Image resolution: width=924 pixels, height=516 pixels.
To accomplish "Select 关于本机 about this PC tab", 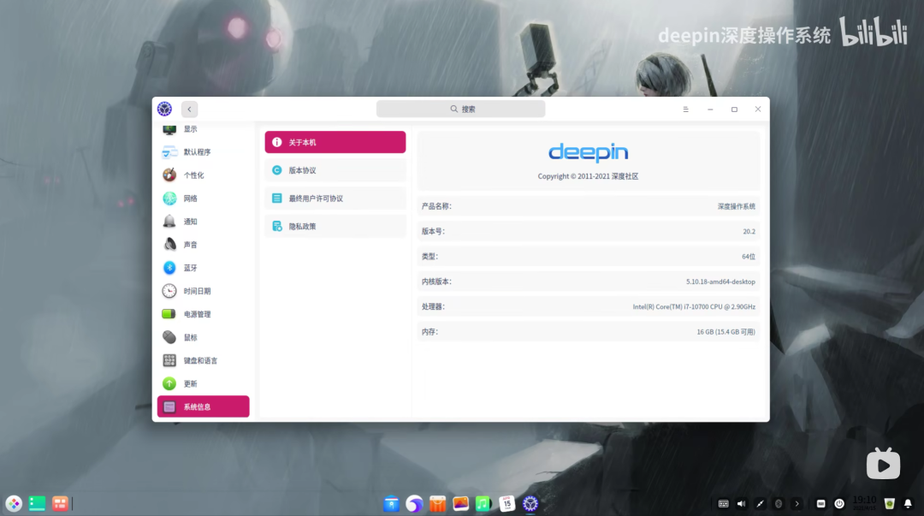I will tap(335, 142).
